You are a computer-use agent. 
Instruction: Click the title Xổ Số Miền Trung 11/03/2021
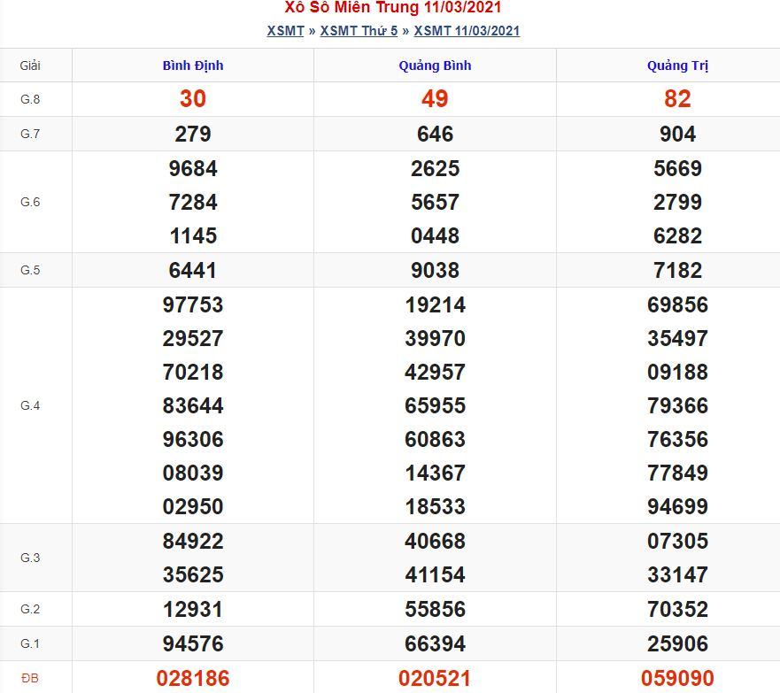(x=393, y=7)
